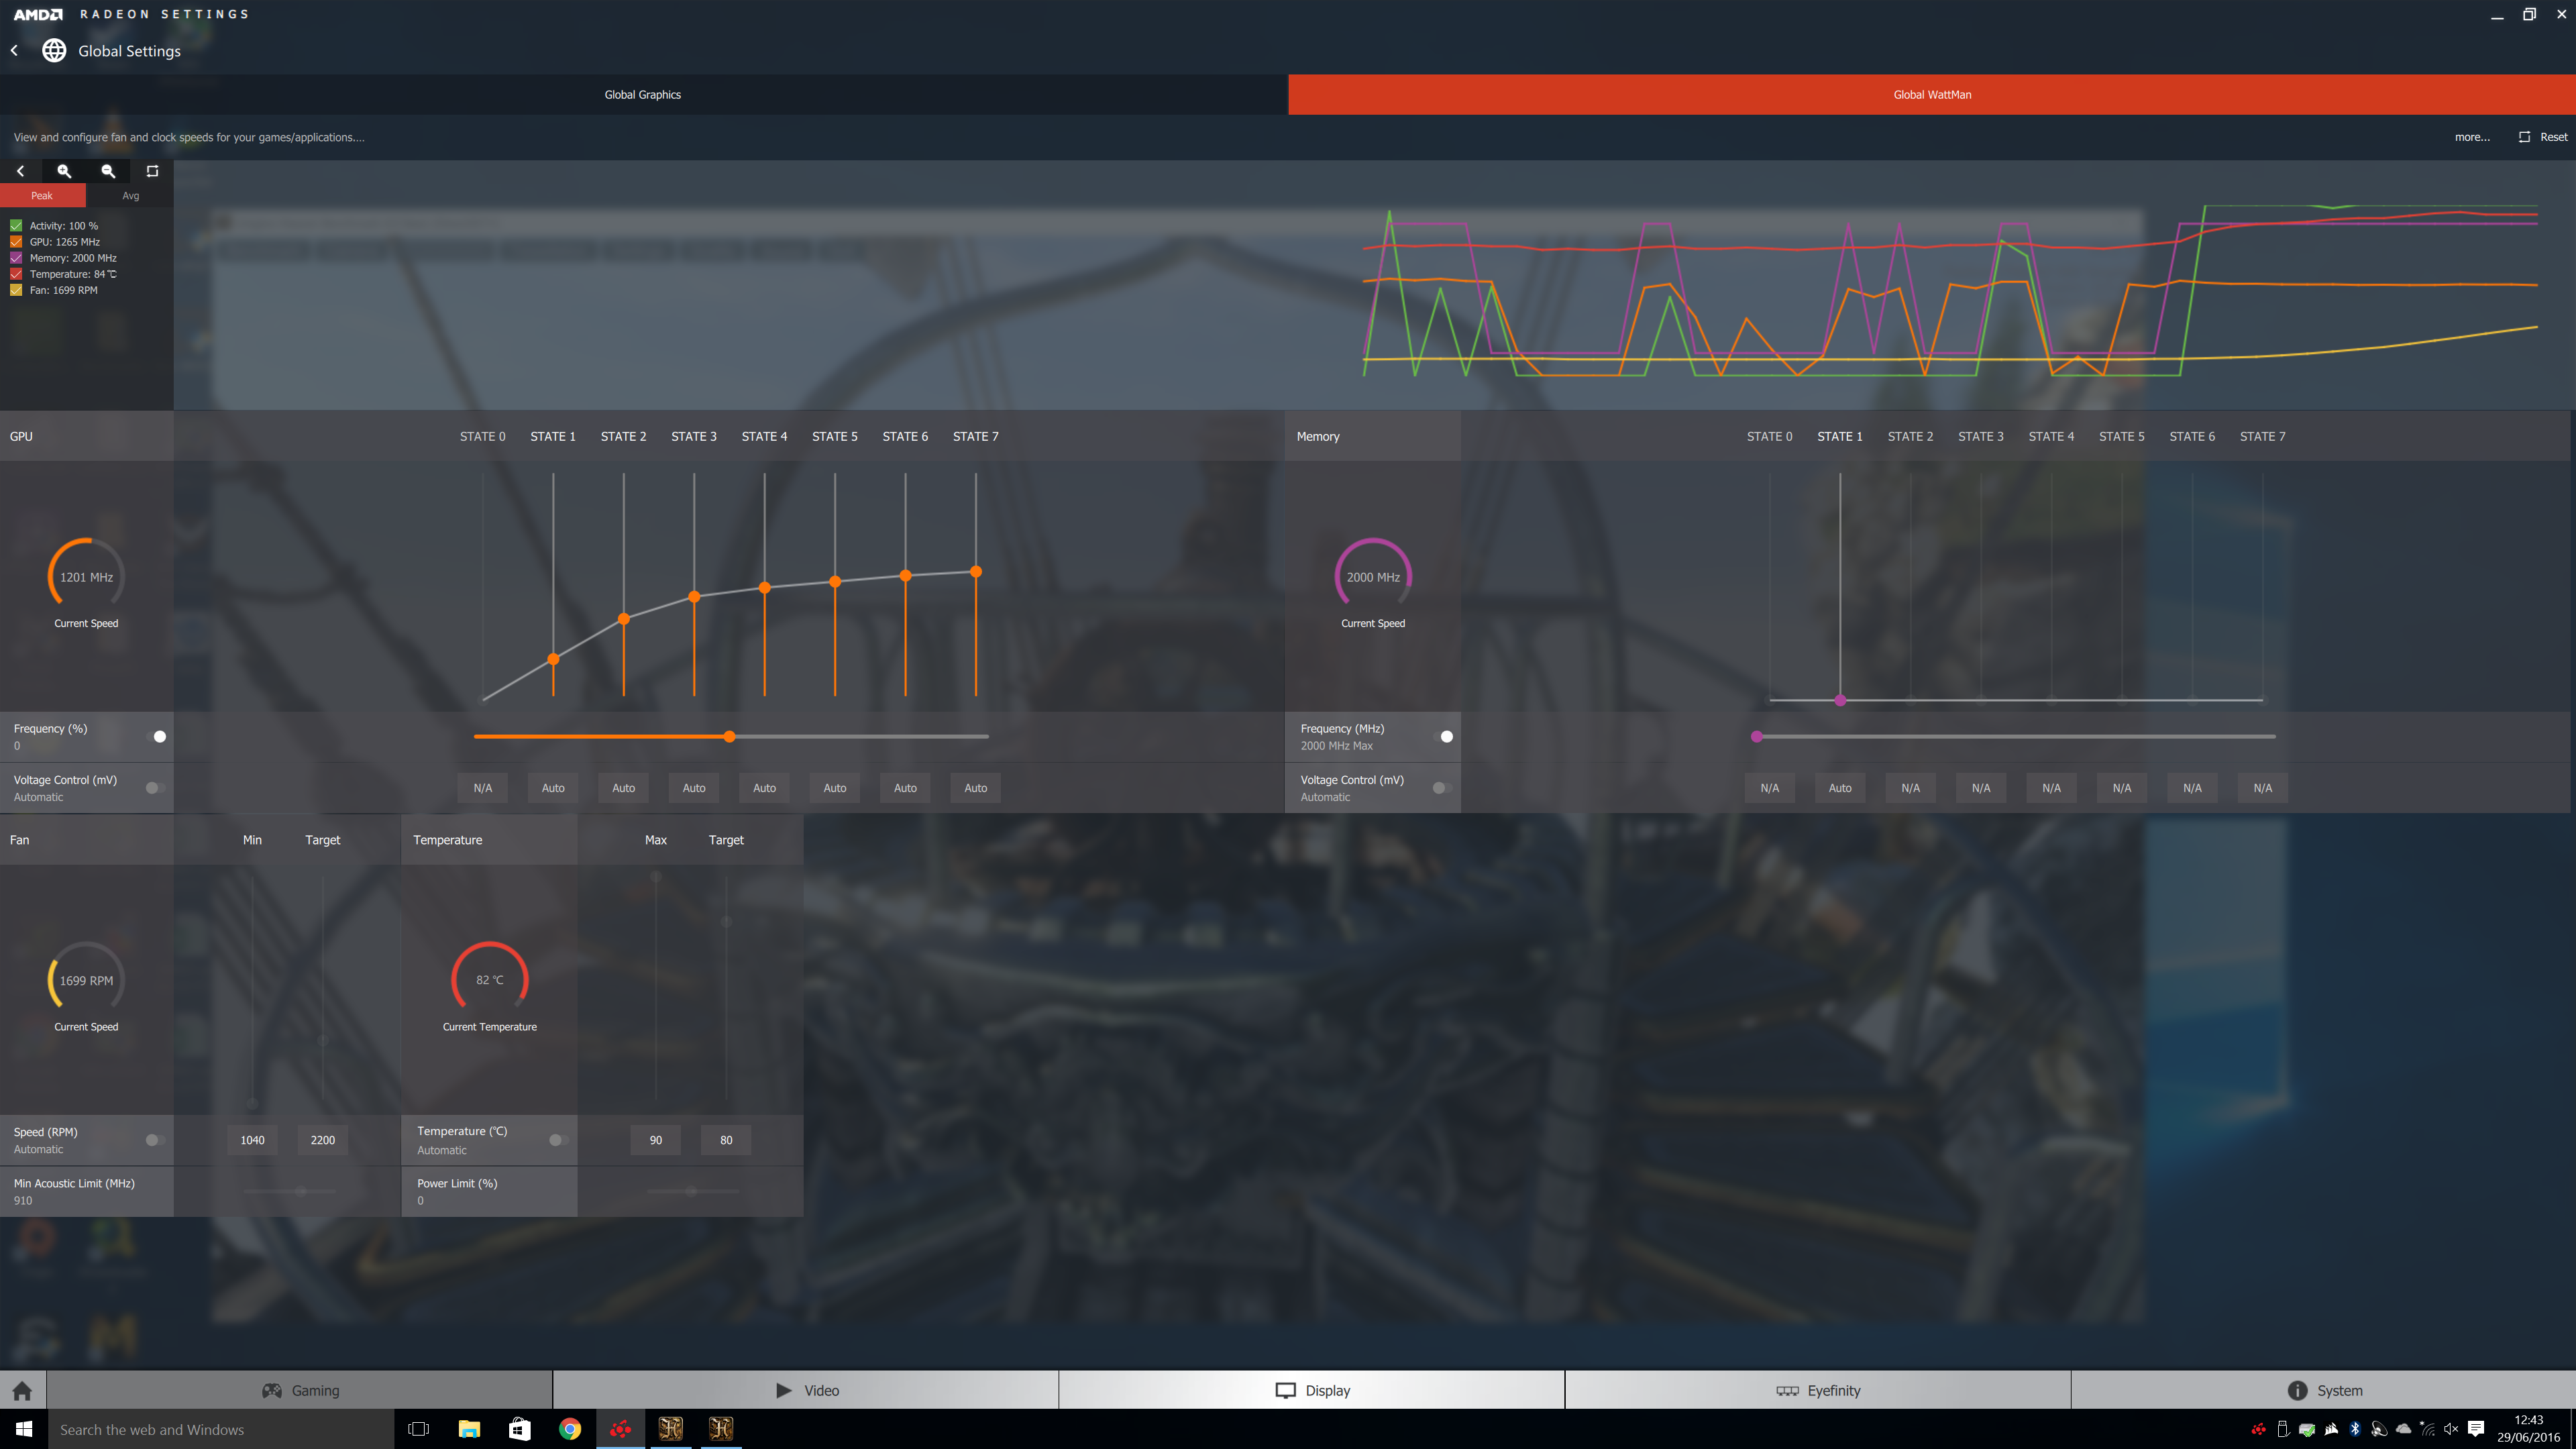Image resolution: width=2576 pixels, height=1449 pixels.
Task: Enable GPU Voltage Control manual switch
Action: tap(156, 788)
